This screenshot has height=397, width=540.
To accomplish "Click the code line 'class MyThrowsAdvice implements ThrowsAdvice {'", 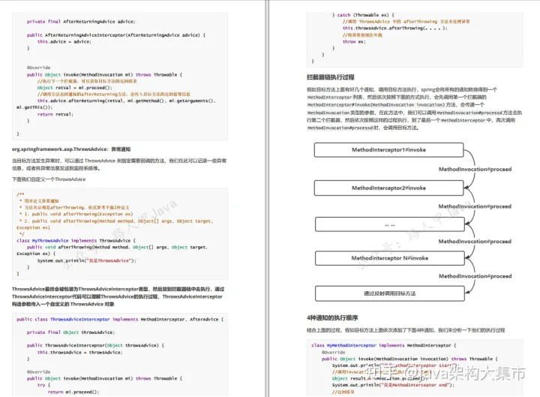I will point(76,241).
